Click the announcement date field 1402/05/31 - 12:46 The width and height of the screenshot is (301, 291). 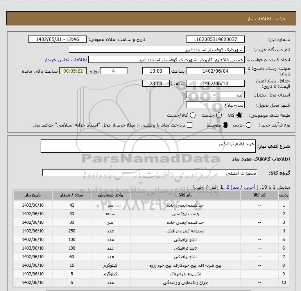57,39
